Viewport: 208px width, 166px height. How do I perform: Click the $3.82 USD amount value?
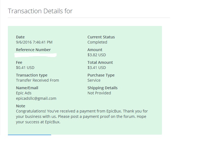[x=96, y=55]
